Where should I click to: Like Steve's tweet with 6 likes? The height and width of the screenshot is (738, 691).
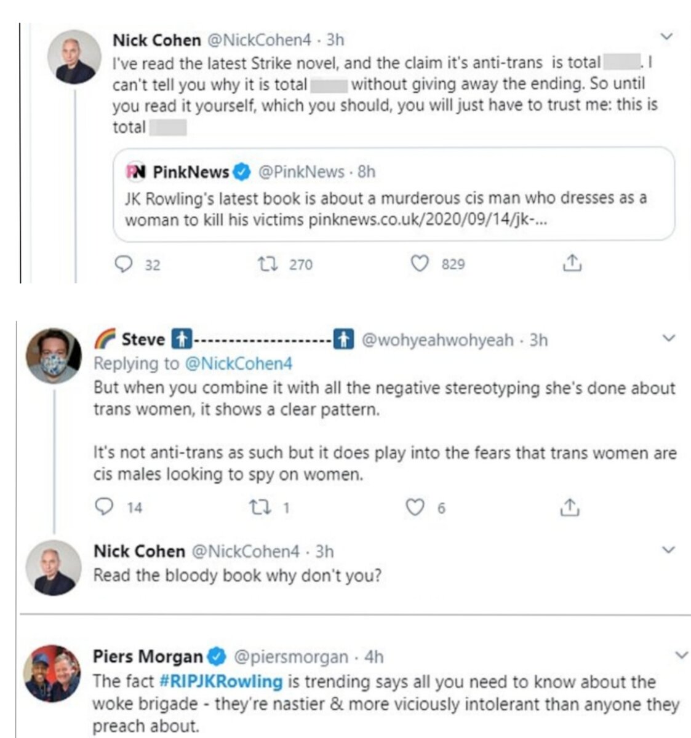click(x=416, y=507)
